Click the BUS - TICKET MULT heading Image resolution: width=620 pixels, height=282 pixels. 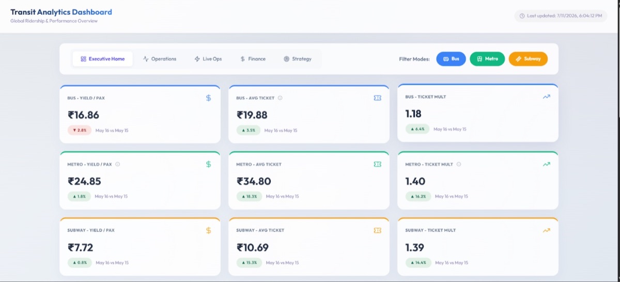(426, 97)
